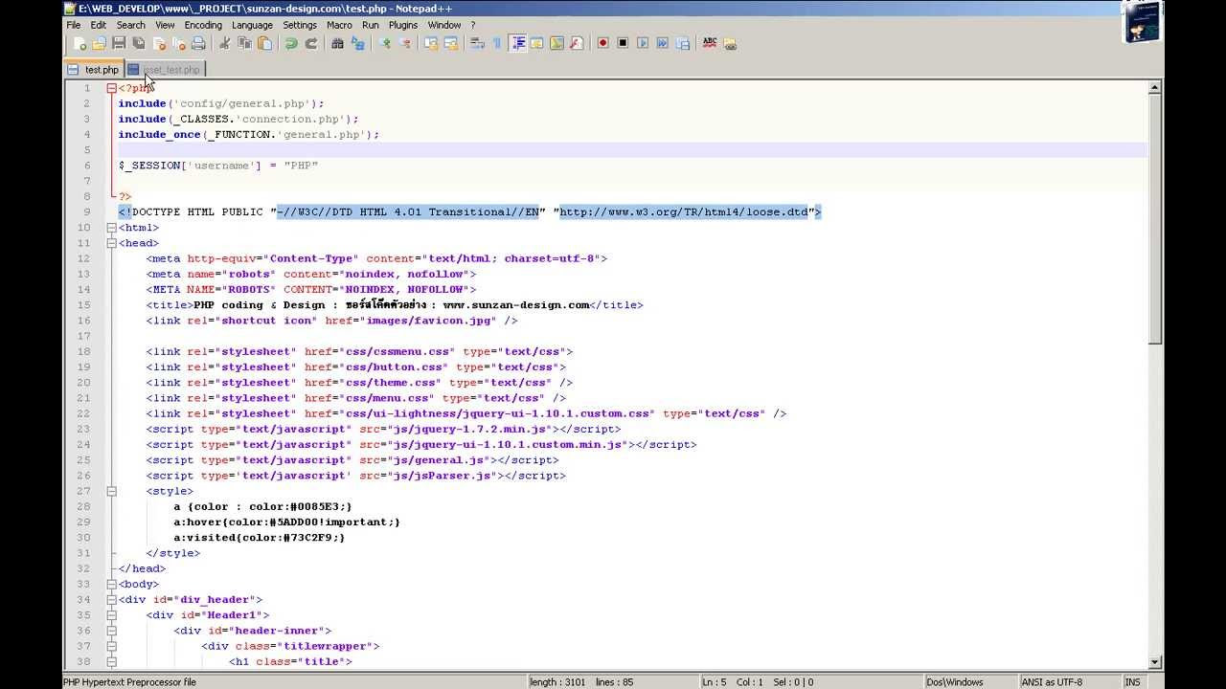Click the Synchronize Vertical Scrolling icon

430,43
